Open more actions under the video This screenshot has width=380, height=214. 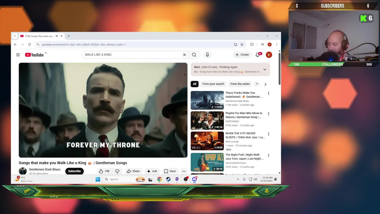[x=184, y=171]
